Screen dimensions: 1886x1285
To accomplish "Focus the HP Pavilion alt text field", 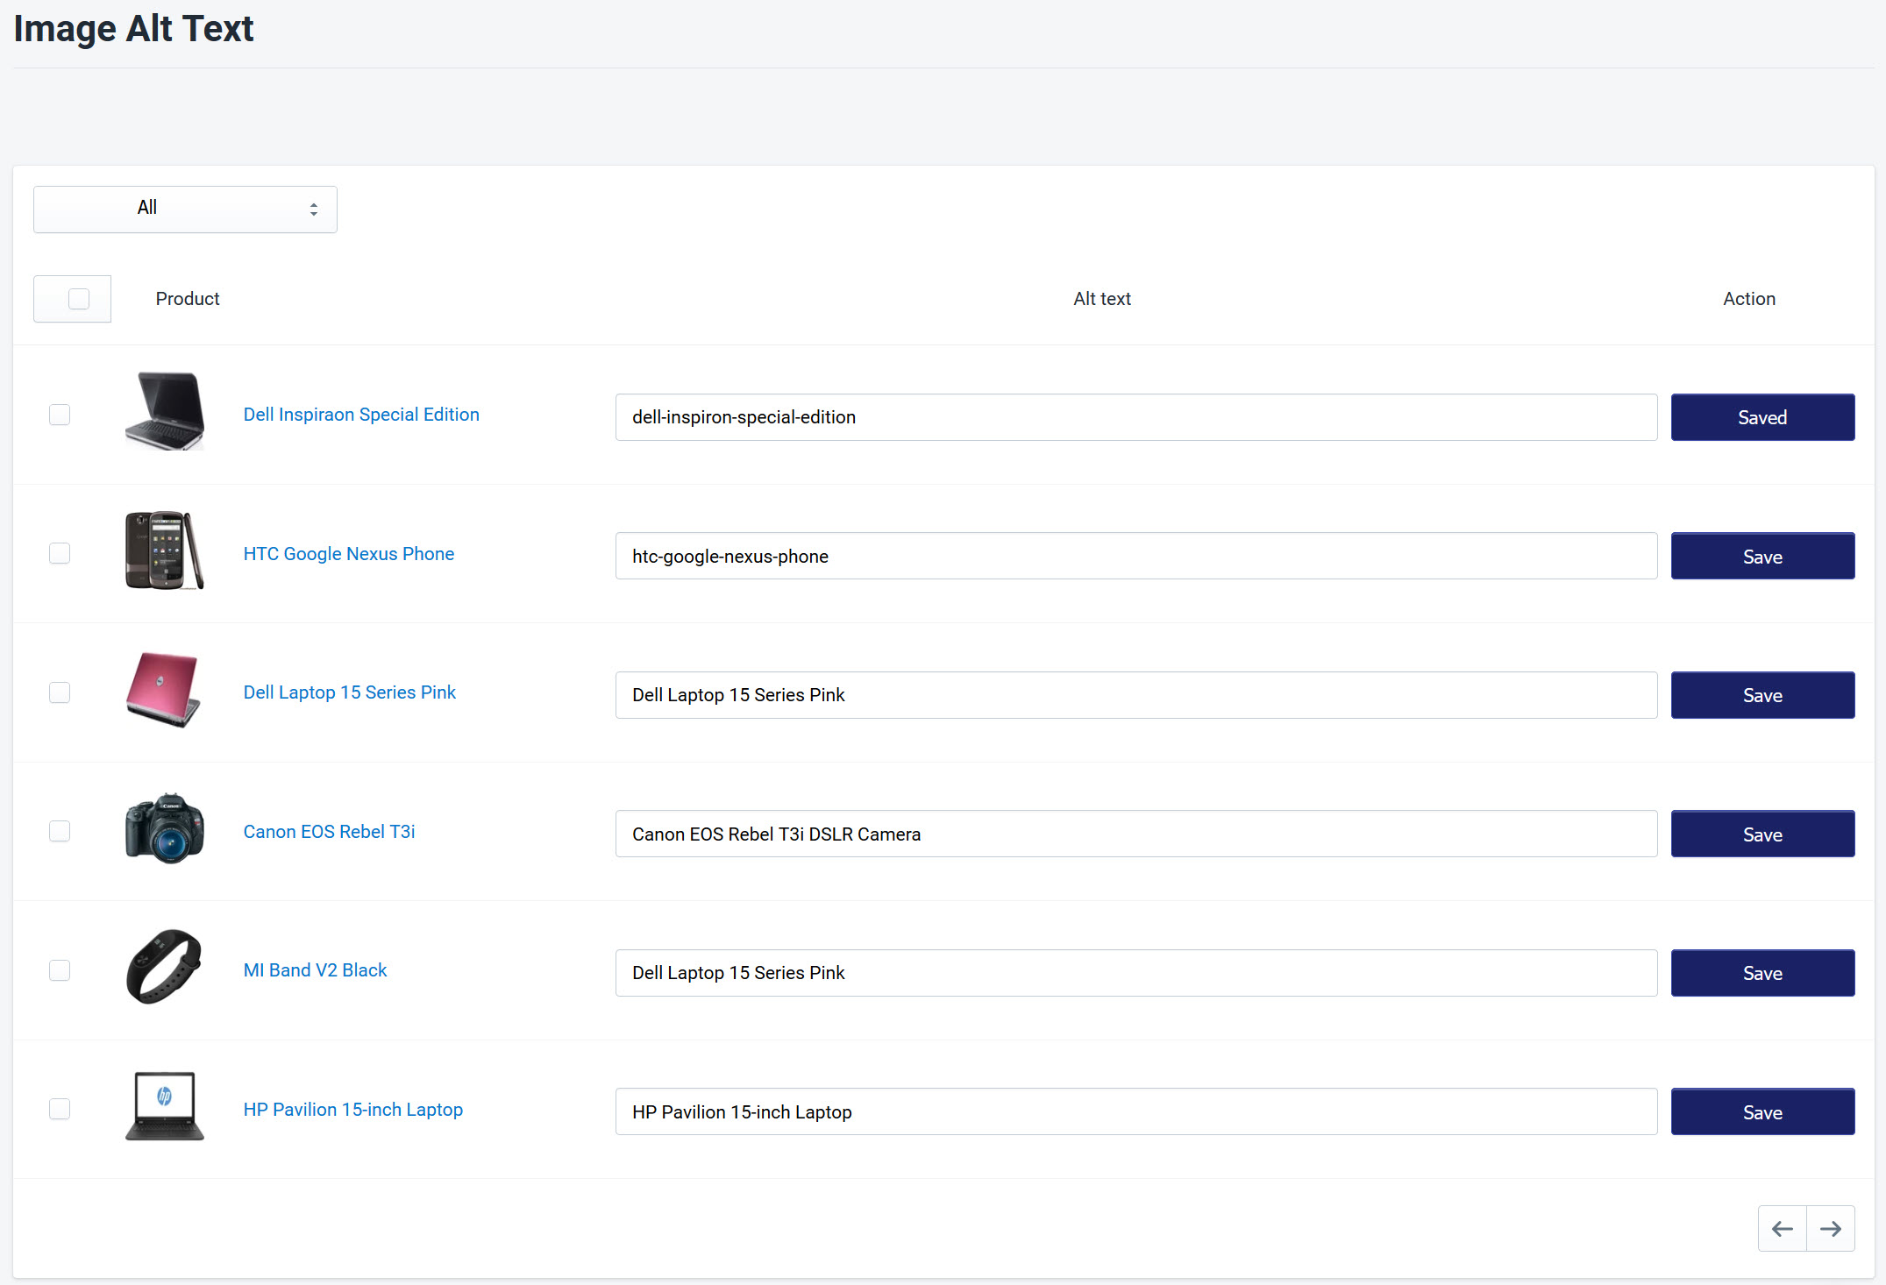I will (1136, 1111).
